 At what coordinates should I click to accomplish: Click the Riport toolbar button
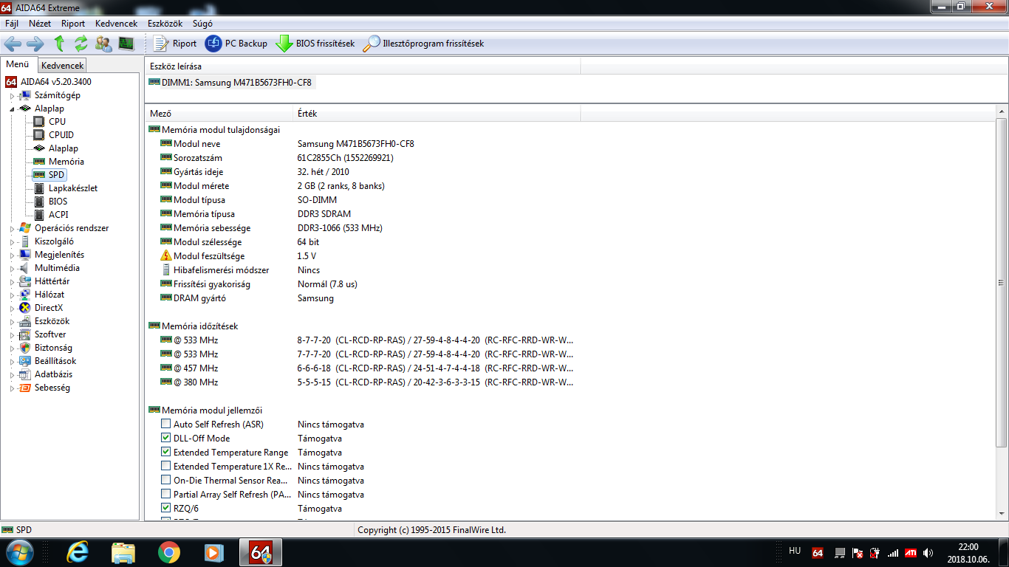click(x=175, y=44)
